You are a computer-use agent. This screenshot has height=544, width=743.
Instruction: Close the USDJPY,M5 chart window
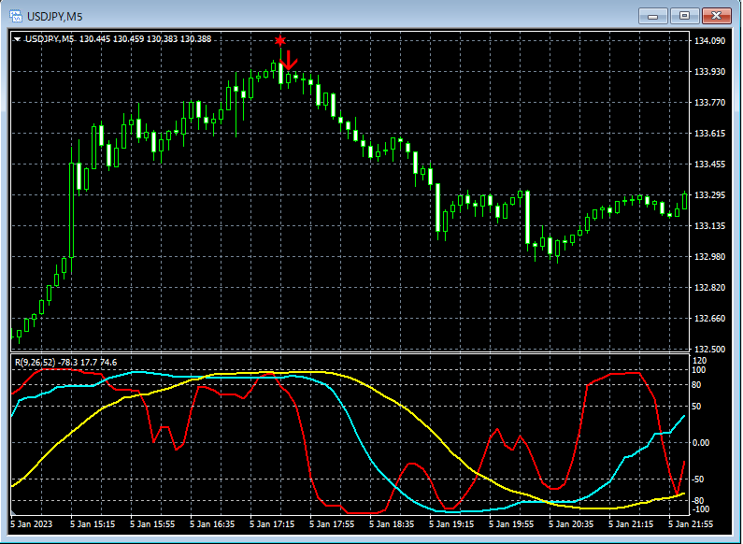pyautogui.click(x=718, y=15)
